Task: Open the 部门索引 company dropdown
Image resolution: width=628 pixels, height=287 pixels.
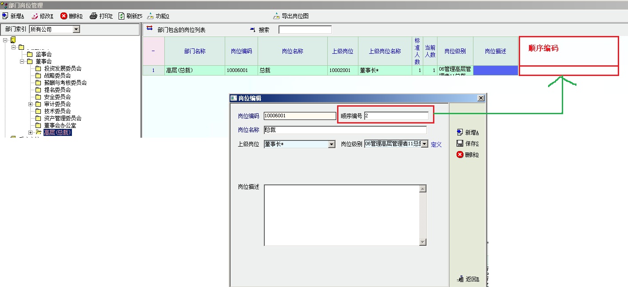Action: [76, 29]
